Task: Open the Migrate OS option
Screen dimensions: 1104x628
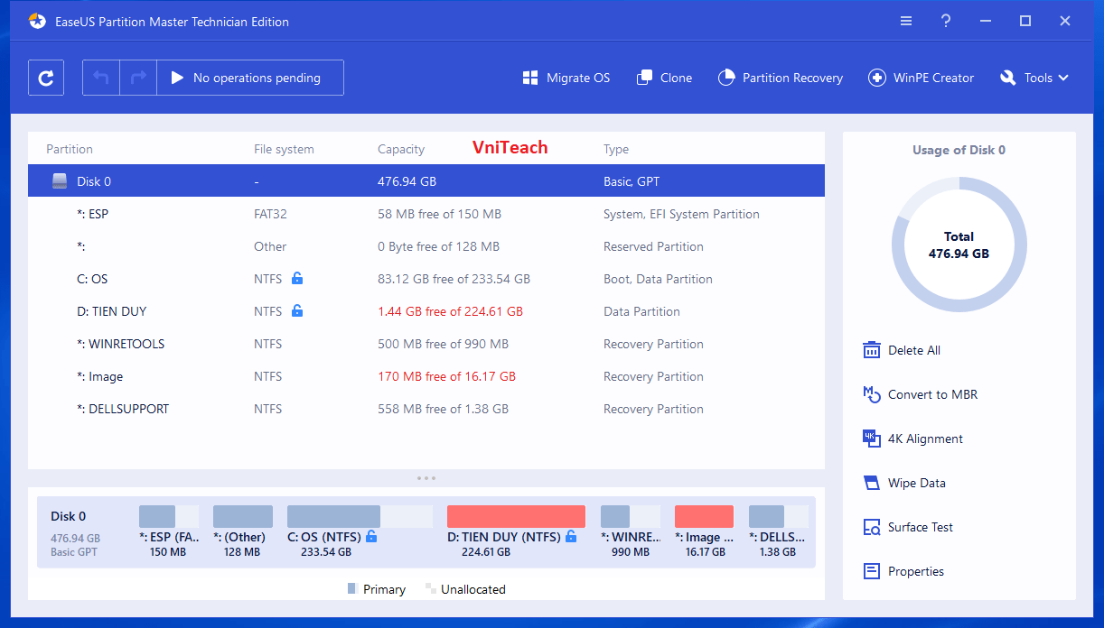Action: pyautogui.click(x=566, y=78)
